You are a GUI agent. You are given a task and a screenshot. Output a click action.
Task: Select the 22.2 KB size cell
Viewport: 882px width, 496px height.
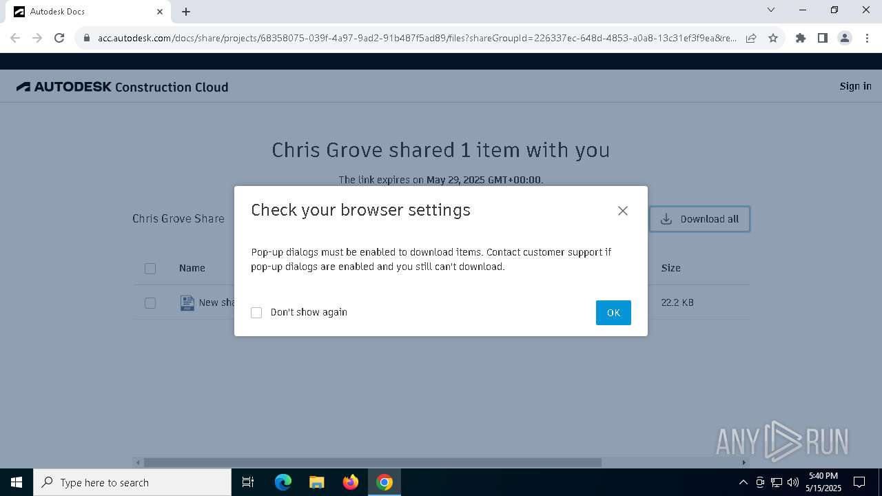(x=677, y=302)
